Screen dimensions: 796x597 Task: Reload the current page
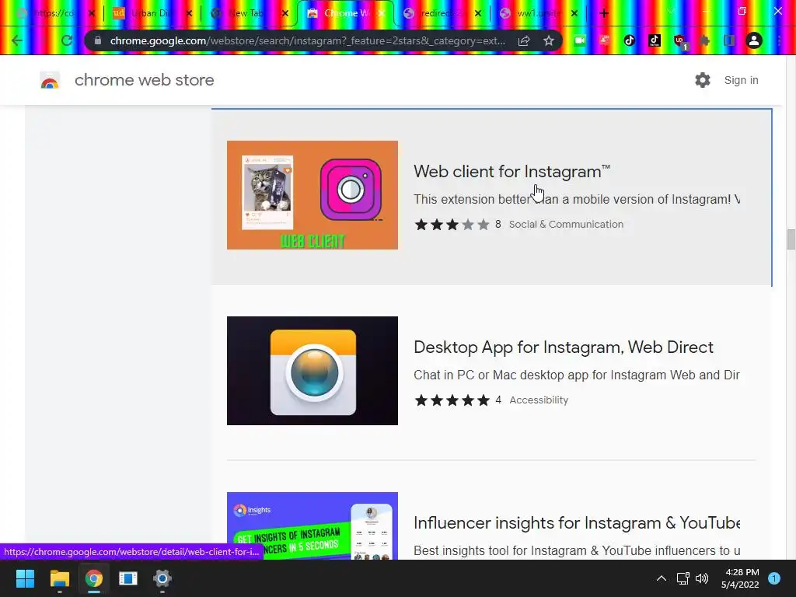pyautogui.click(x=67, y=40)
